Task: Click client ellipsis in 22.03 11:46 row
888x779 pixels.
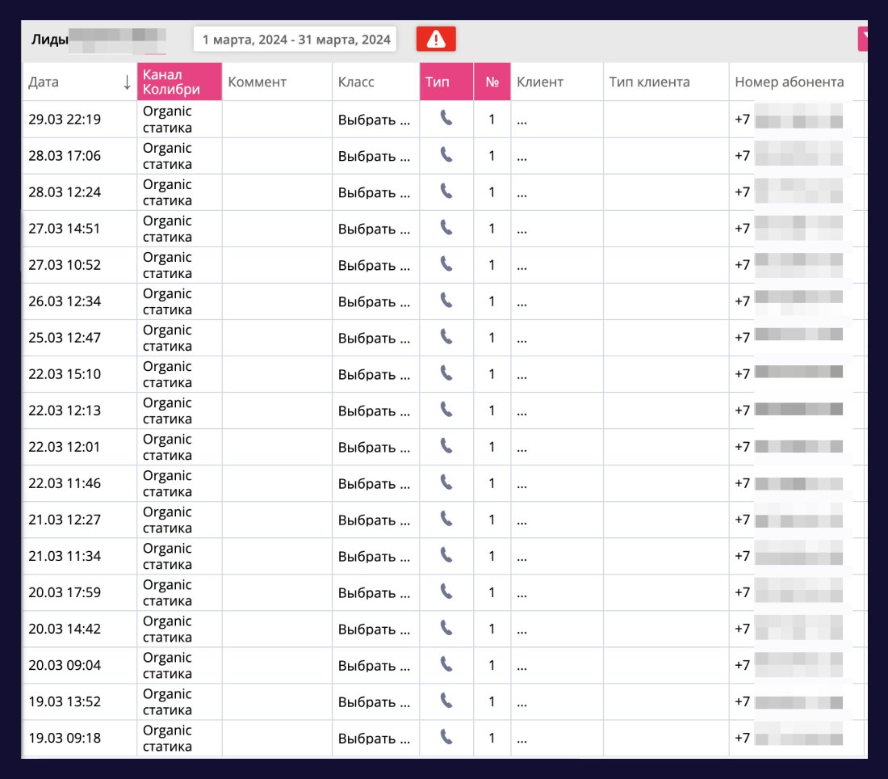Action: pyautogui.click(x=521, y=486)
